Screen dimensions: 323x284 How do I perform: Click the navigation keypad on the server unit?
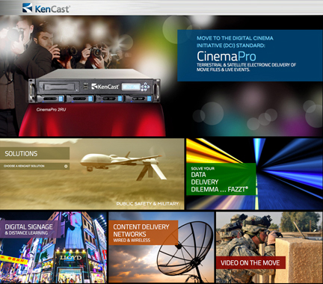[x=145, y=87]
